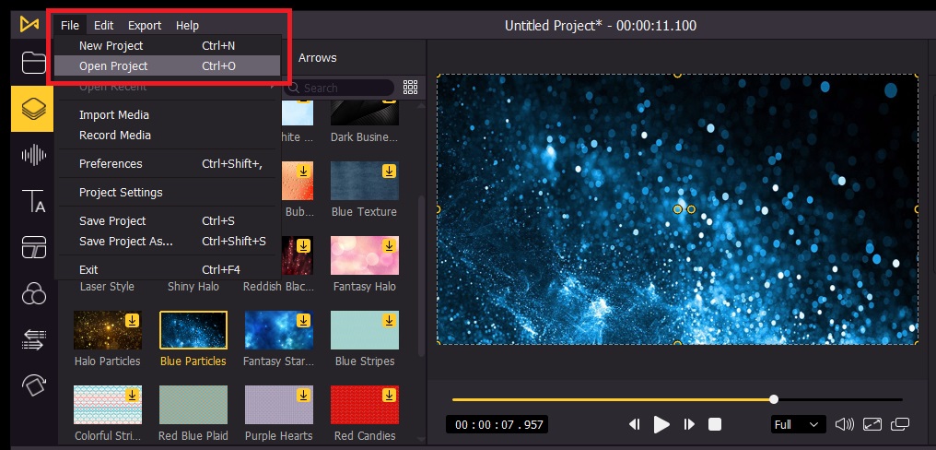Open Project Settings menu entry
The image size is (936, 450).
coord(167,193)
